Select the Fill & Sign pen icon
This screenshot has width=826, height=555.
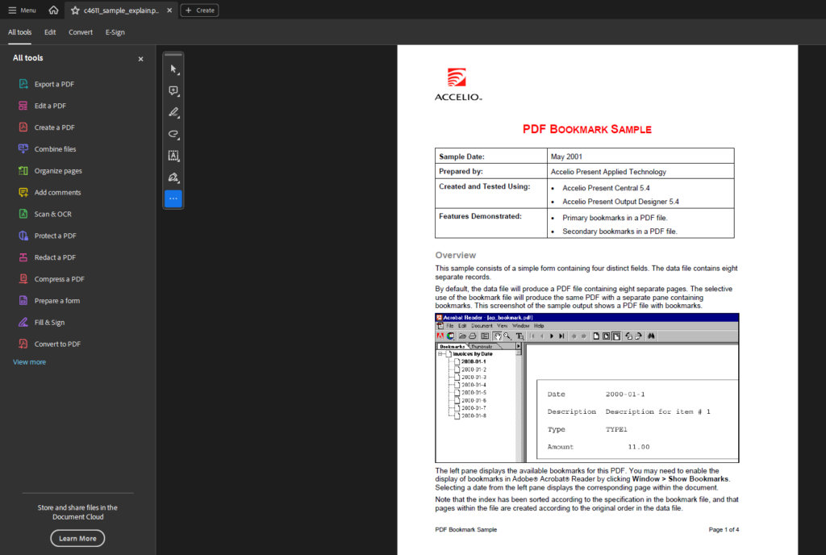click(x=173, y=177)
